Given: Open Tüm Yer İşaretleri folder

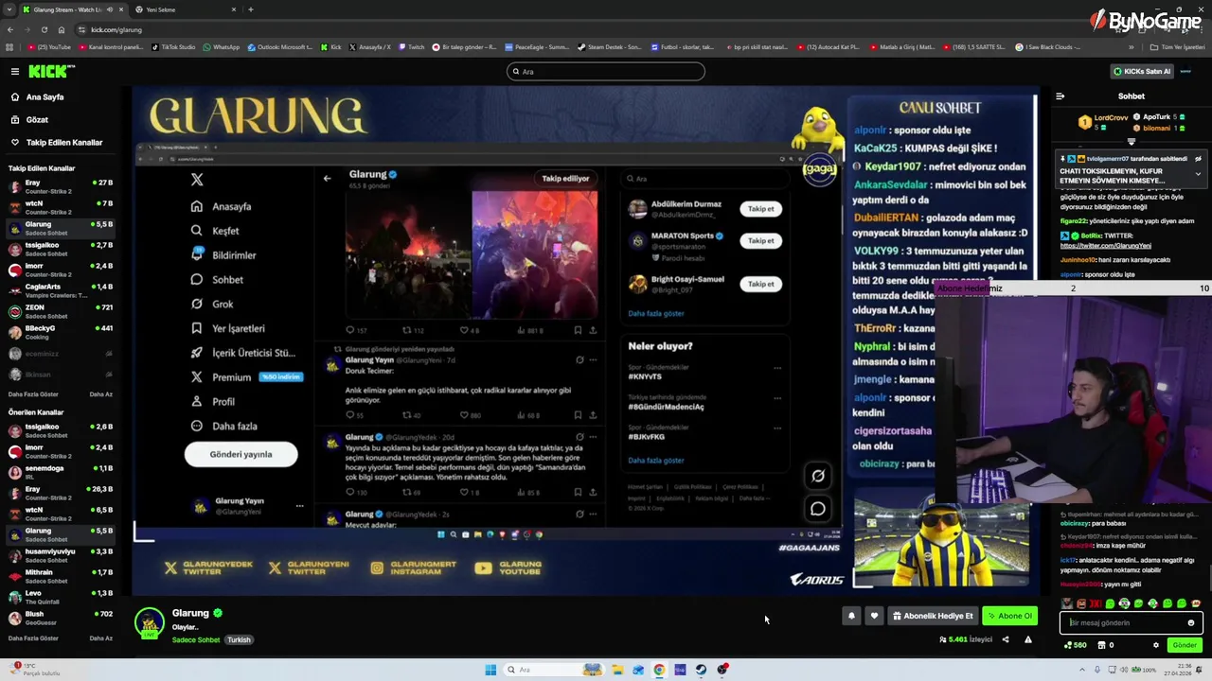Looking at the screenshot, I should tap(1176, 47).
